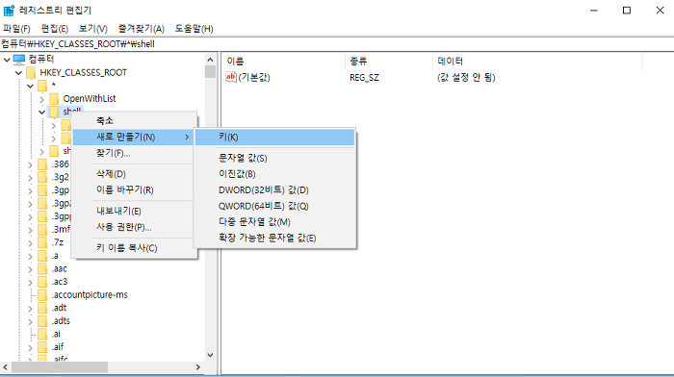Screen dimensions: 674x377
Task: Select the OpenWithList key label
Action: pyautogui.click(x=90, y=99)
